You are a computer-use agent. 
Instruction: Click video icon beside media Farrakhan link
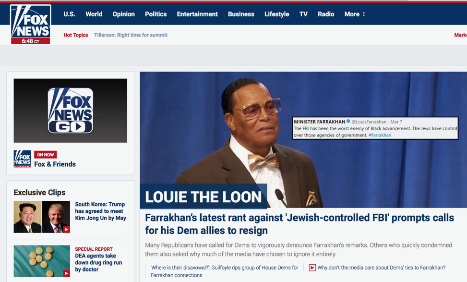coord(312,268)
